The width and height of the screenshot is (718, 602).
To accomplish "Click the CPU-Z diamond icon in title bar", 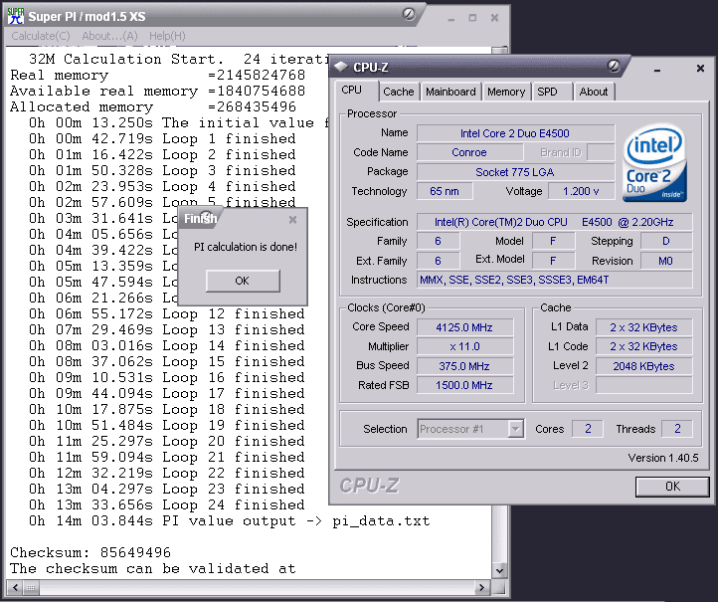I will (341, 68).
